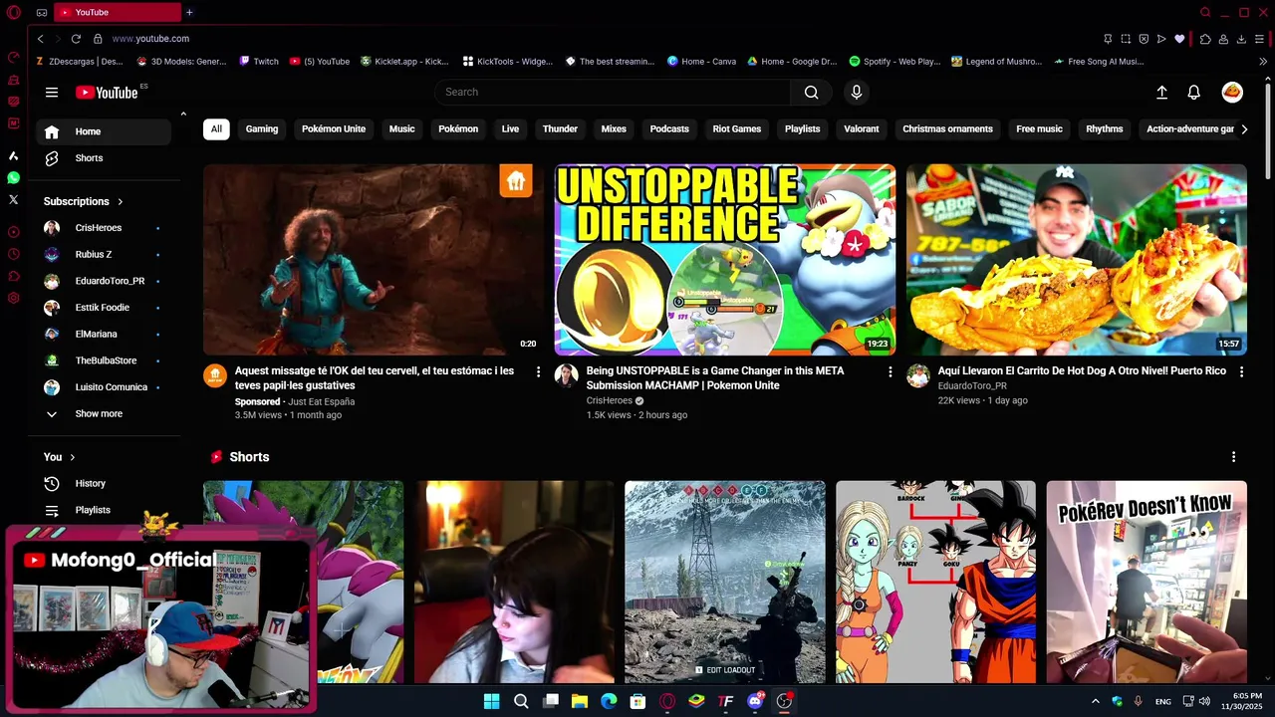Image resolution: width=1275 pixels, height=717 pixels.
Task: Select the Valorant chip
Action: pyautogui.click(x=862, y=129)
